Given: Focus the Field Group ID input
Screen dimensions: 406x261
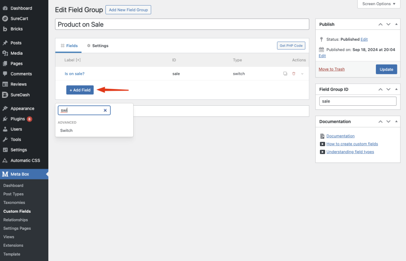Looking at the screenshot, I should [x=358, y=101].
